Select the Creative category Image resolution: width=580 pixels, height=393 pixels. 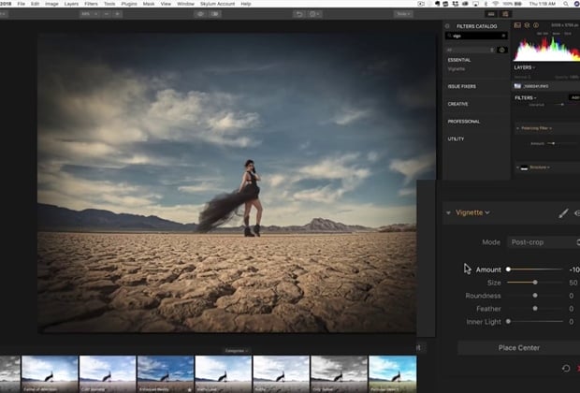pos(458,104)
